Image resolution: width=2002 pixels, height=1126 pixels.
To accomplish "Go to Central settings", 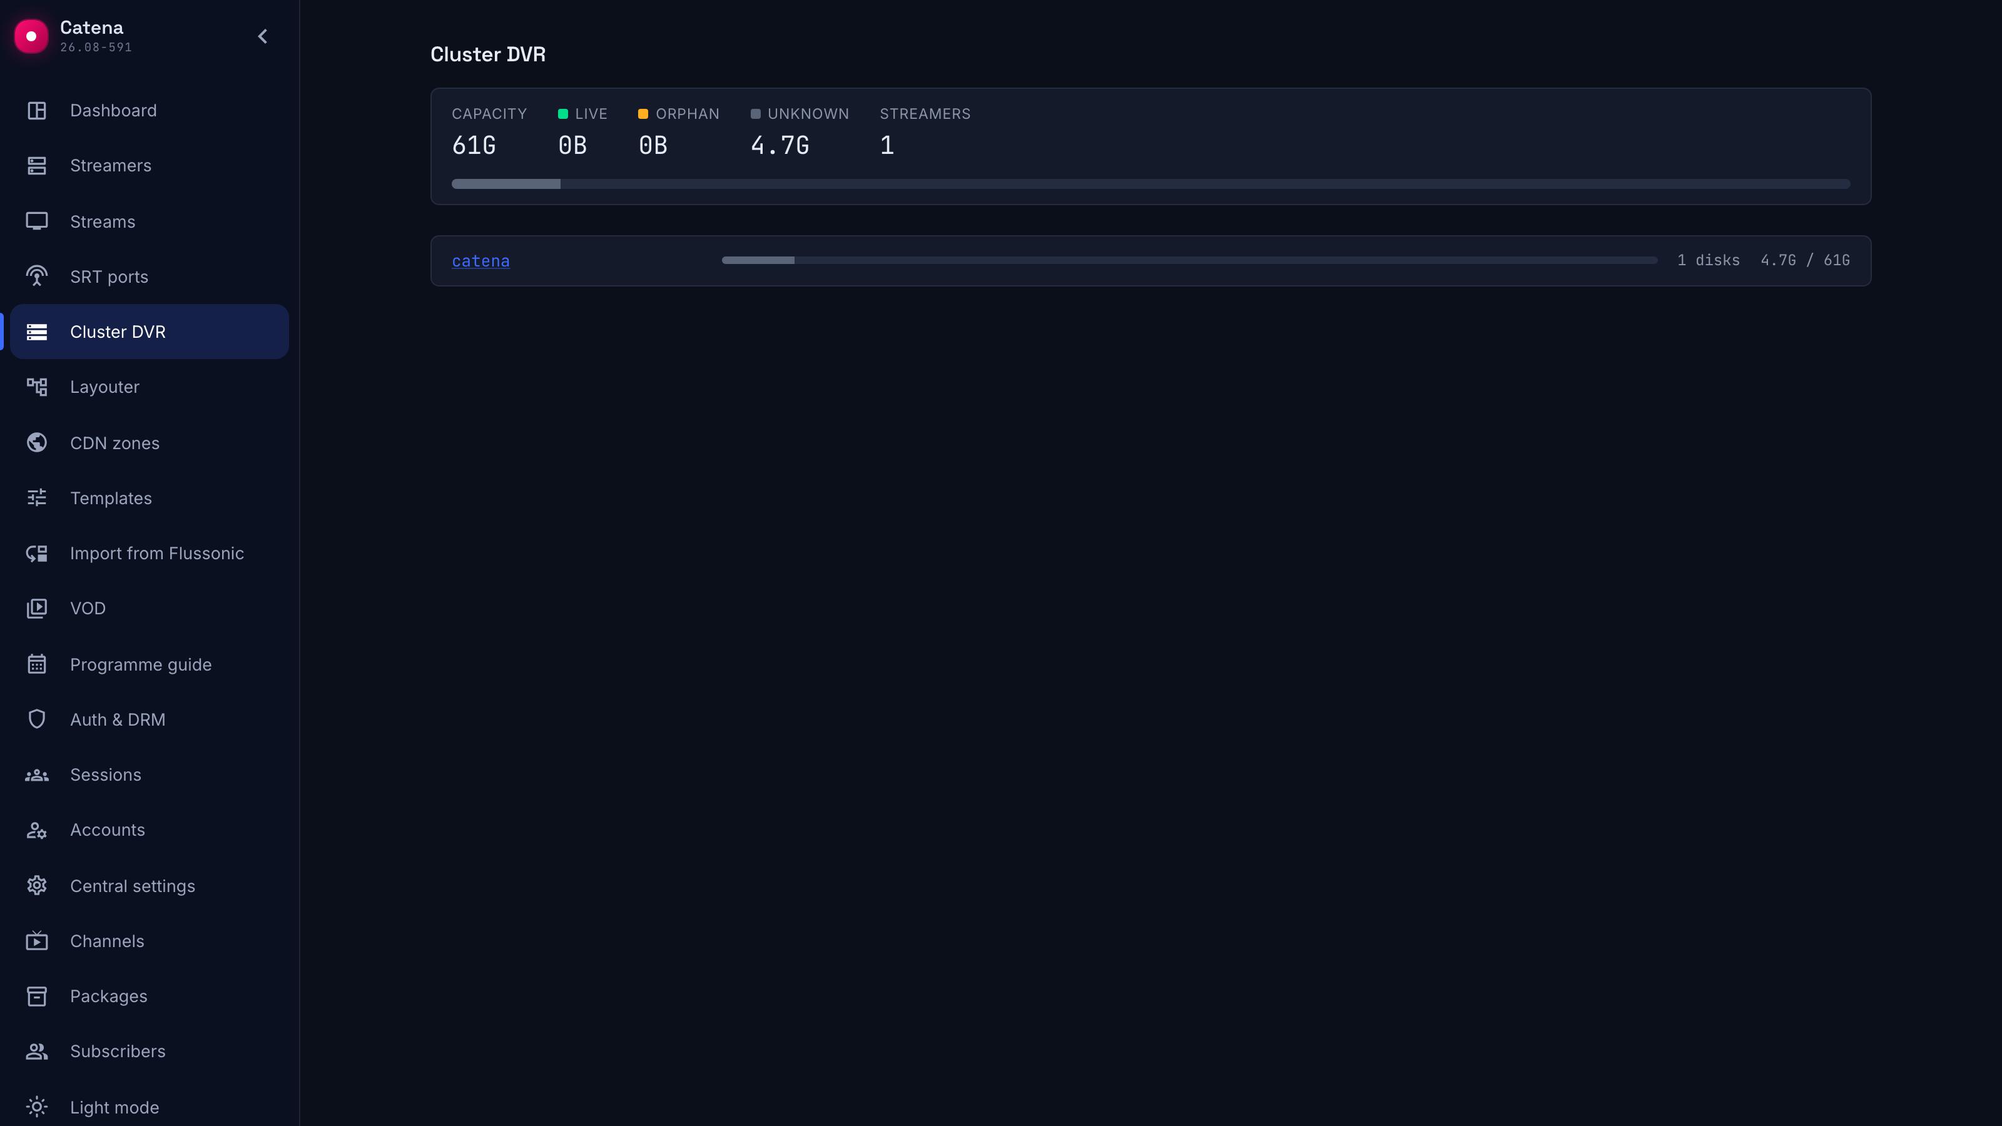I will pyautogui.click(x=150, y=886).
